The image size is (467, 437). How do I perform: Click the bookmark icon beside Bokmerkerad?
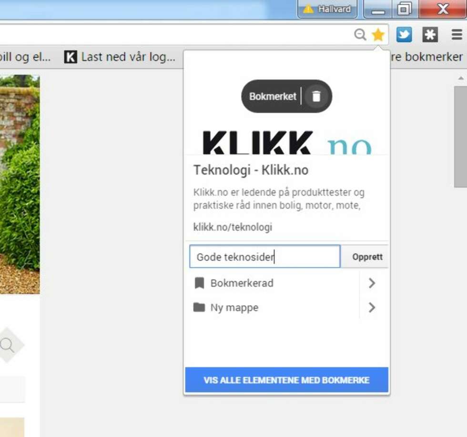point(199,283)
